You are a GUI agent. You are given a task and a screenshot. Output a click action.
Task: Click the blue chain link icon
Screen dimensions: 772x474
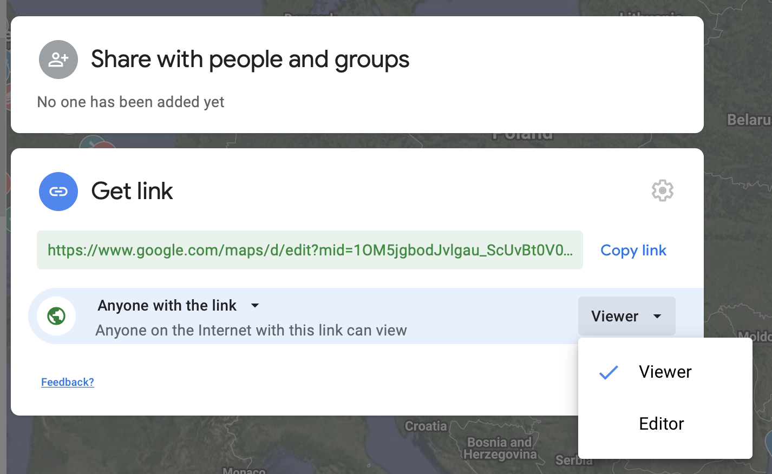pyautogui.click(x=58, y=192)
